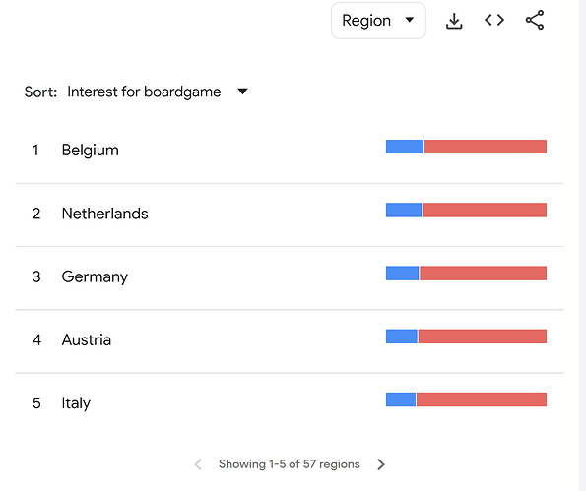Click the Showing 1-5 of 57 regions text
This screenshot has width=586, height=491.
pos(290,464)
